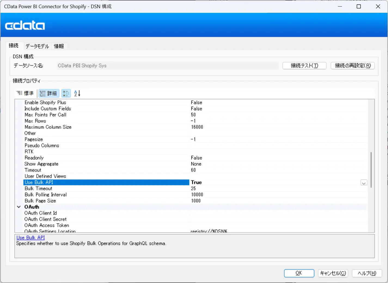
Task: Confirm with the OK button
Action: click(x=299, y=273)
